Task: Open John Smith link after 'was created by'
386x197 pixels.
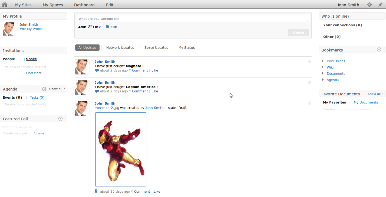Action: click(154, 108)
